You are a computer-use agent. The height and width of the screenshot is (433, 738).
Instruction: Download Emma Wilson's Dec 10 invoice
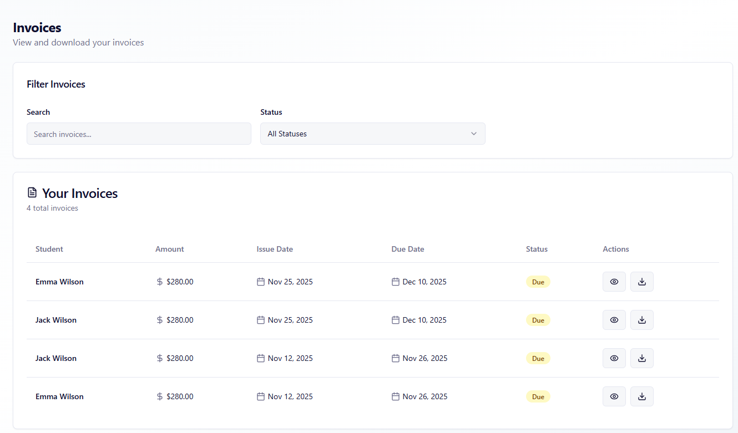(641, 282)
